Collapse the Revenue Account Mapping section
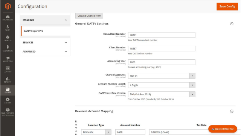This screenshot has width=241, height=136. [x=232, y=111]
